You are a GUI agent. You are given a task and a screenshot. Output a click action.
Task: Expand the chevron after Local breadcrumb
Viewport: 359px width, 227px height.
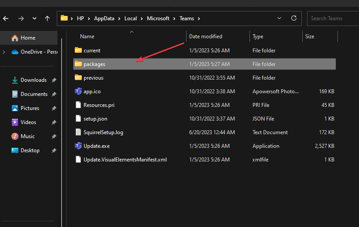coord(142,18)
